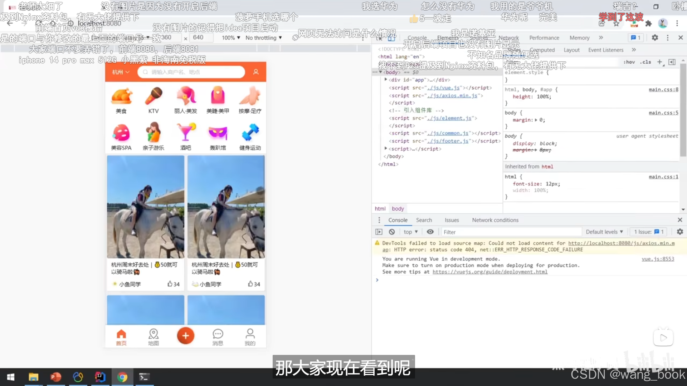The width and height of the screenshot is (687, 386).
Task: Select the 美食 food category icon
Action: coord(121,96)
